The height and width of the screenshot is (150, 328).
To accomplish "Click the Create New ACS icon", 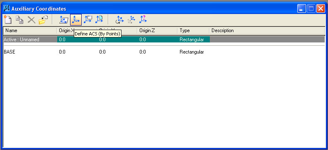I will click(x=8, y=20).
